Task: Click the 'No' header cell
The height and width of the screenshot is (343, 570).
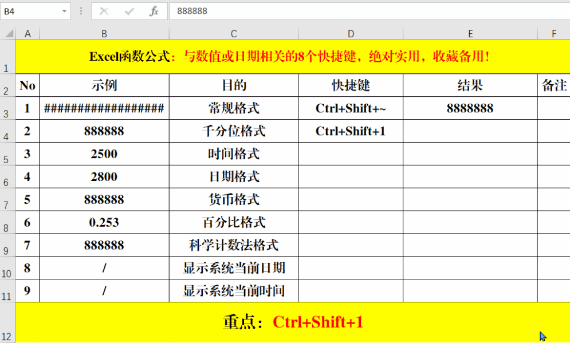Action: point(27,85)
